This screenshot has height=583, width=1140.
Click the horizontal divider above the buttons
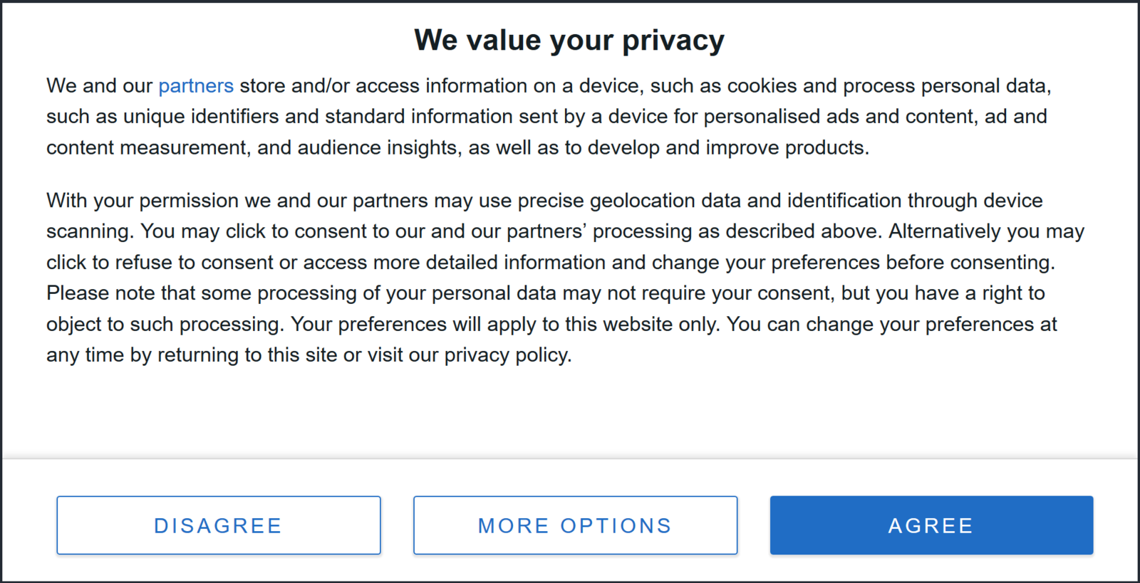pyautogui.click(x=570, y=459)
